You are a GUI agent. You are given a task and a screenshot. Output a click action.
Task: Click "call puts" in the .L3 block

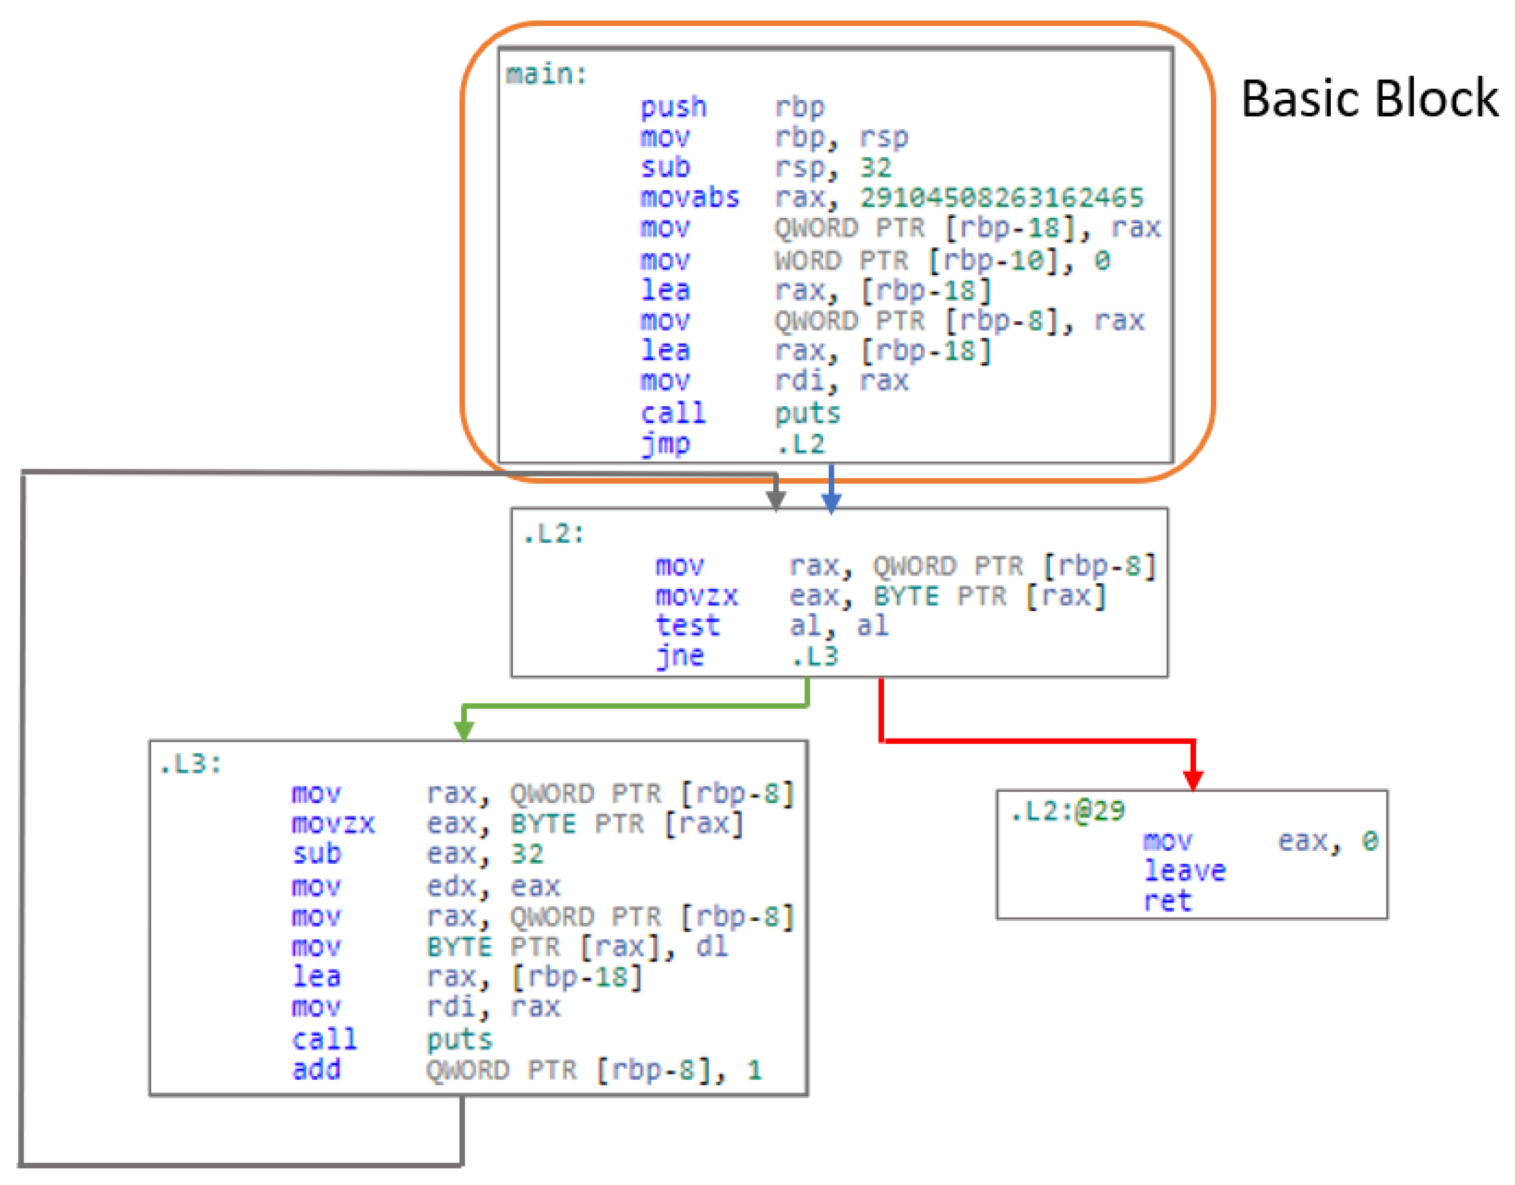tap(392, 1039)
